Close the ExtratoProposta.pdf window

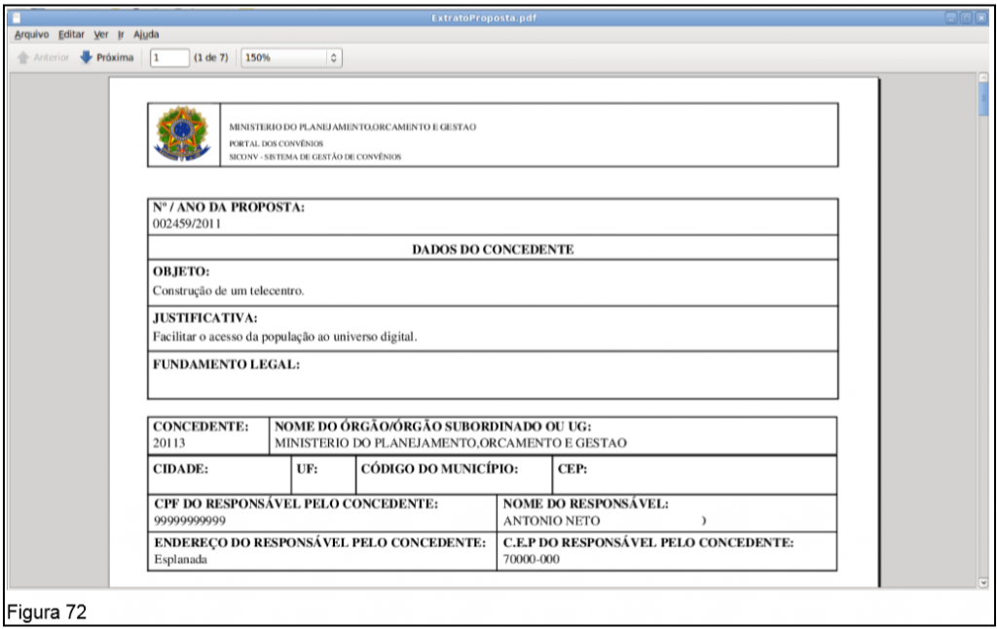point(980,18)
